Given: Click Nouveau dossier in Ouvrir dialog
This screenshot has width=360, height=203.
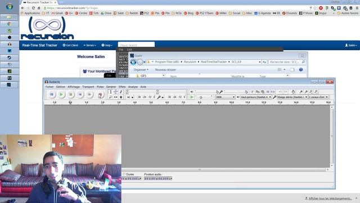Looking at the screenshot, I should [165, 69].
